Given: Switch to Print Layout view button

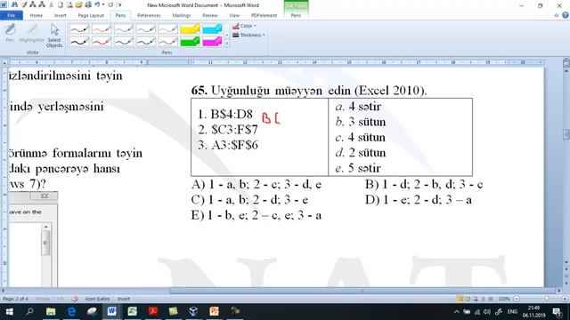Looking at the screenshot, I should click(x=460, y=299).
